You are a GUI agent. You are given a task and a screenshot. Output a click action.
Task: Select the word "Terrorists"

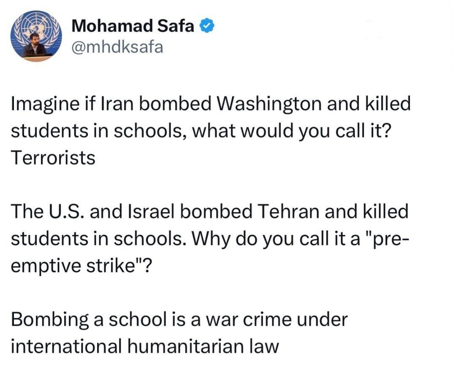pos(53,158)
